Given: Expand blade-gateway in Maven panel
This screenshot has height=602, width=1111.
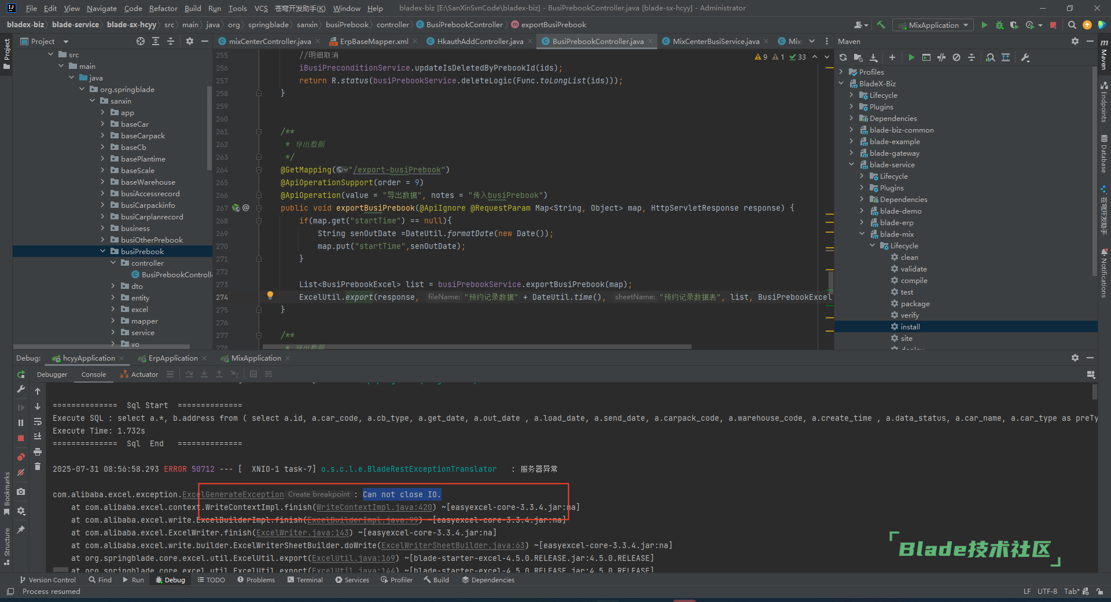Looking at the screenshot, I should tap(852, 153).
